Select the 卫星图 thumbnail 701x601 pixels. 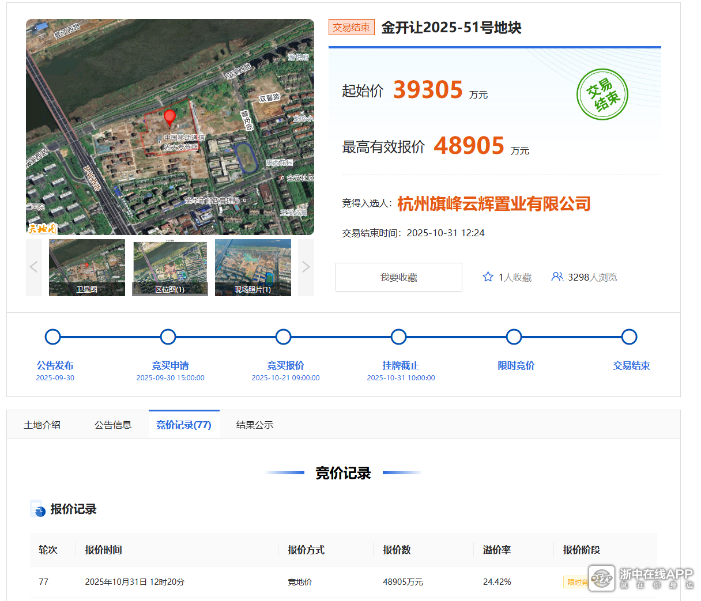(x=87, y=267)
